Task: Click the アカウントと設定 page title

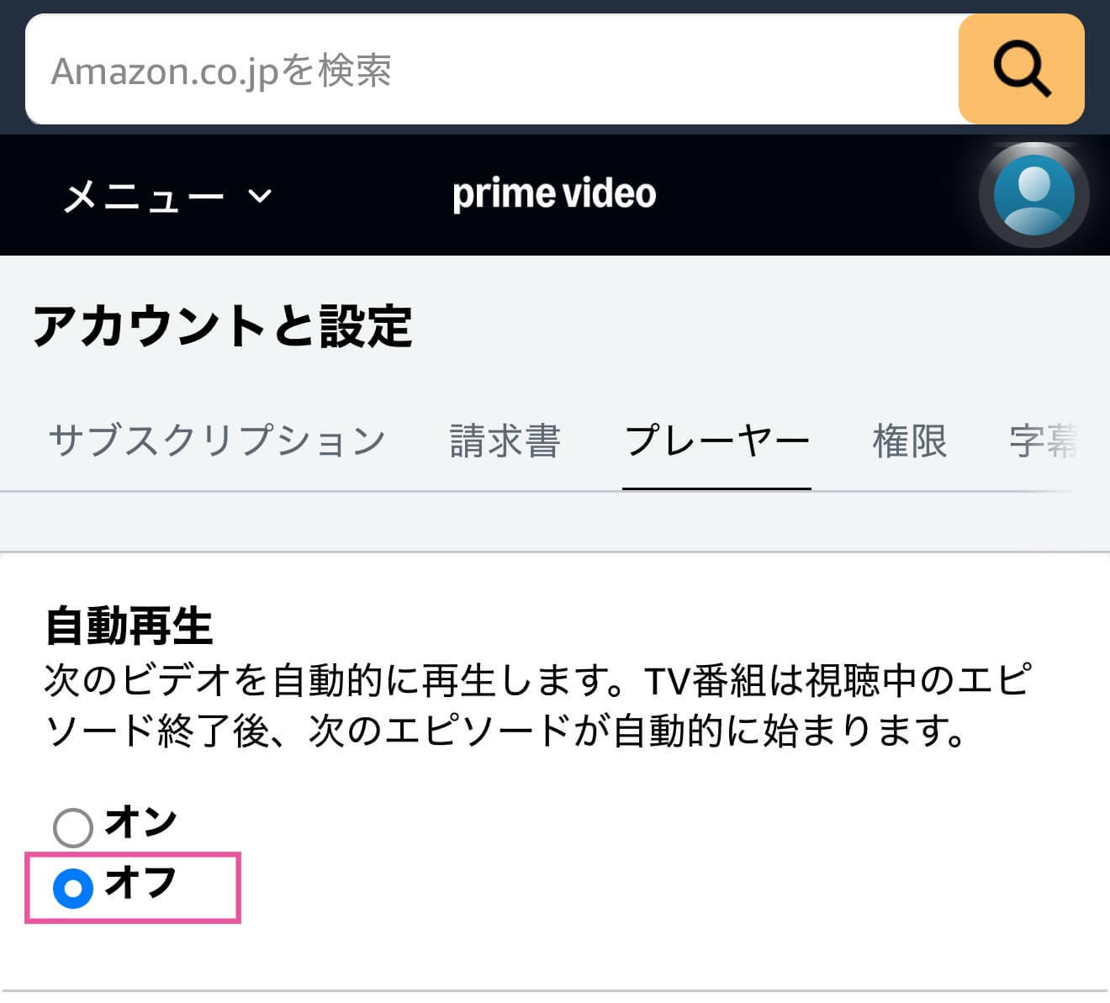Action: pos(223,326)
